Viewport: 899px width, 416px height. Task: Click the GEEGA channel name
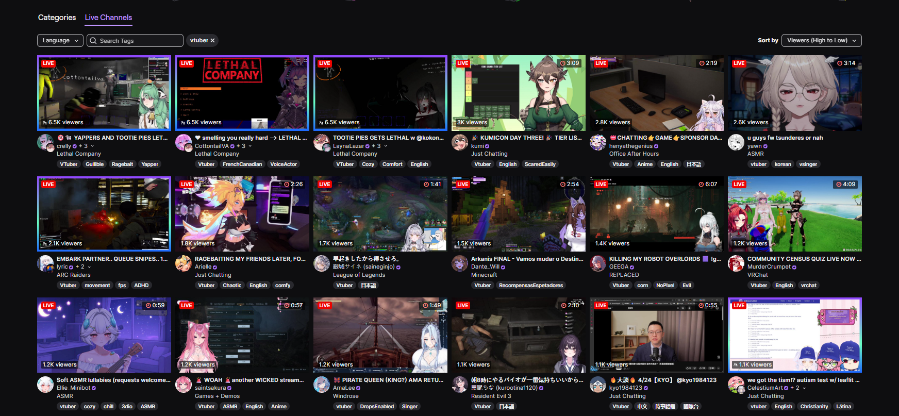(619, 267)
